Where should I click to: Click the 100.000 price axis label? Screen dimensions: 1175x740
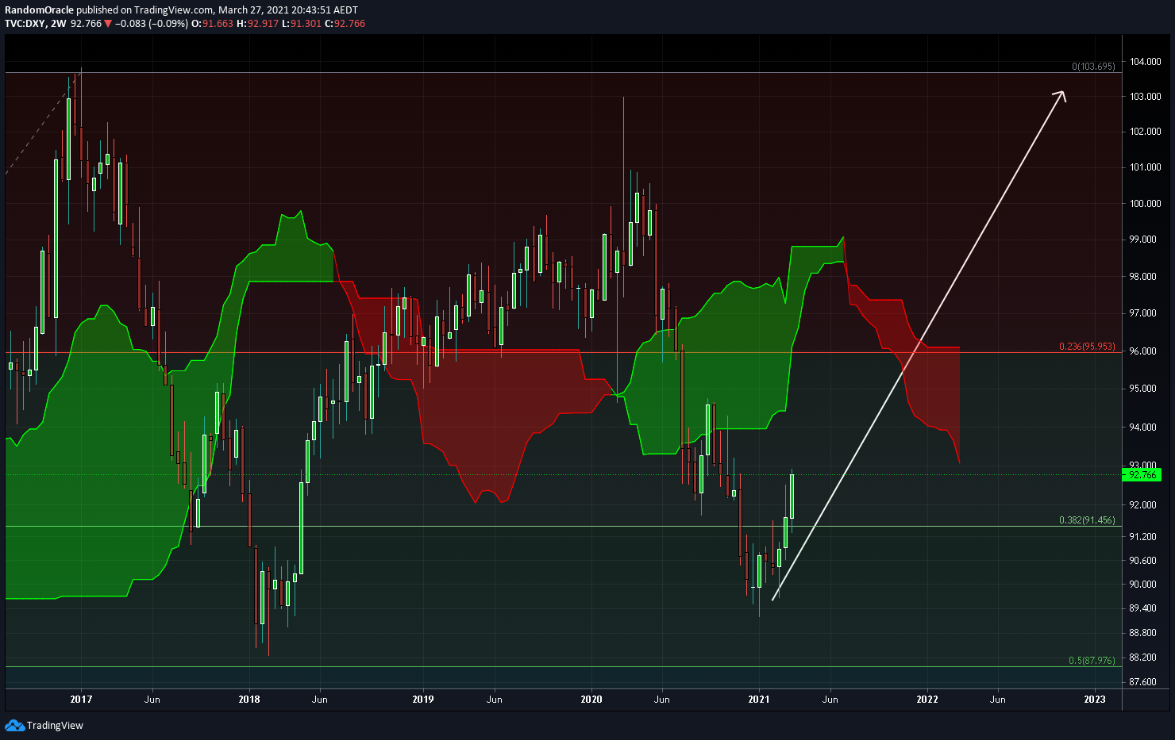tap(1145, 203)
